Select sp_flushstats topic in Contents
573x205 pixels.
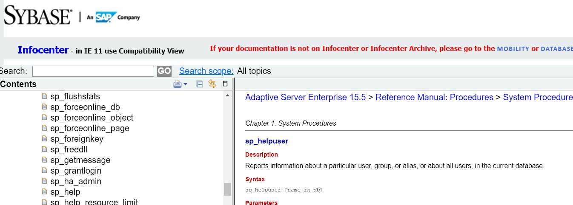point(75,96)
